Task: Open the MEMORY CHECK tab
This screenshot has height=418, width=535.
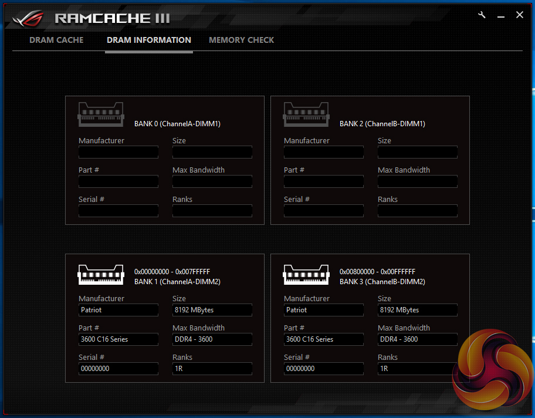Action: click(241, 40)
